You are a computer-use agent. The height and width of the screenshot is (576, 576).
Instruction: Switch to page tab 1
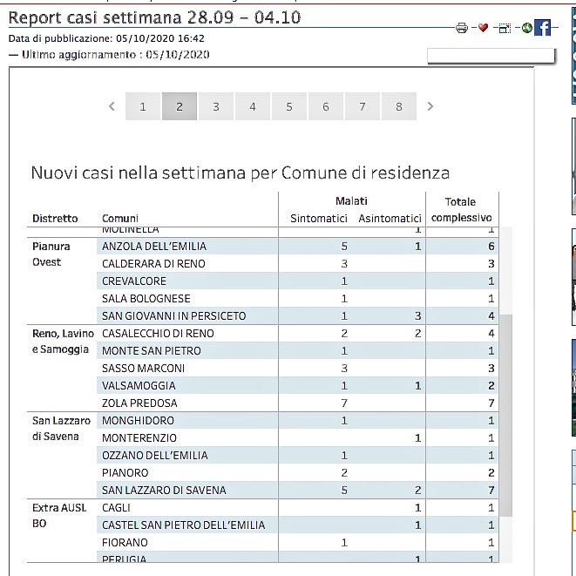coord(143,106)
